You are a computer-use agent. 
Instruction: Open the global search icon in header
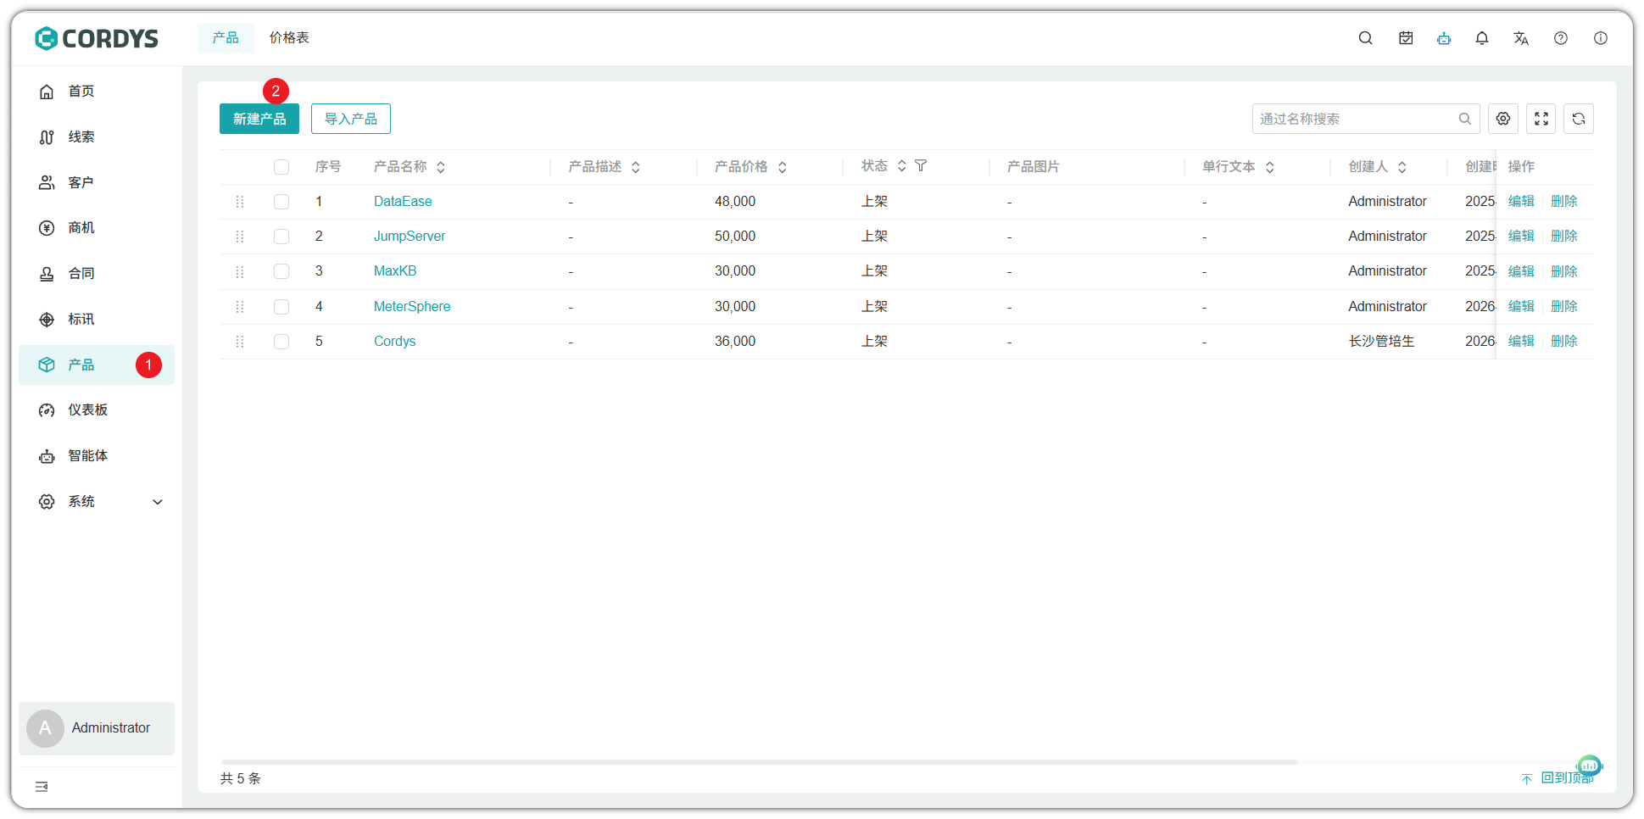[1365, 38]
